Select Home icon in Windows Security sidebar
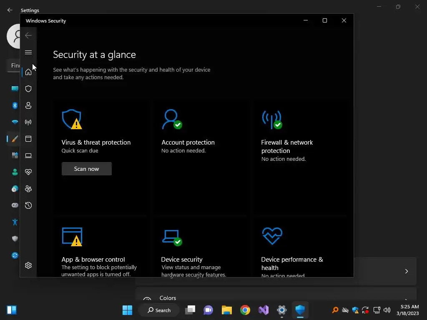The image size is (427, 320). point(28,72)
